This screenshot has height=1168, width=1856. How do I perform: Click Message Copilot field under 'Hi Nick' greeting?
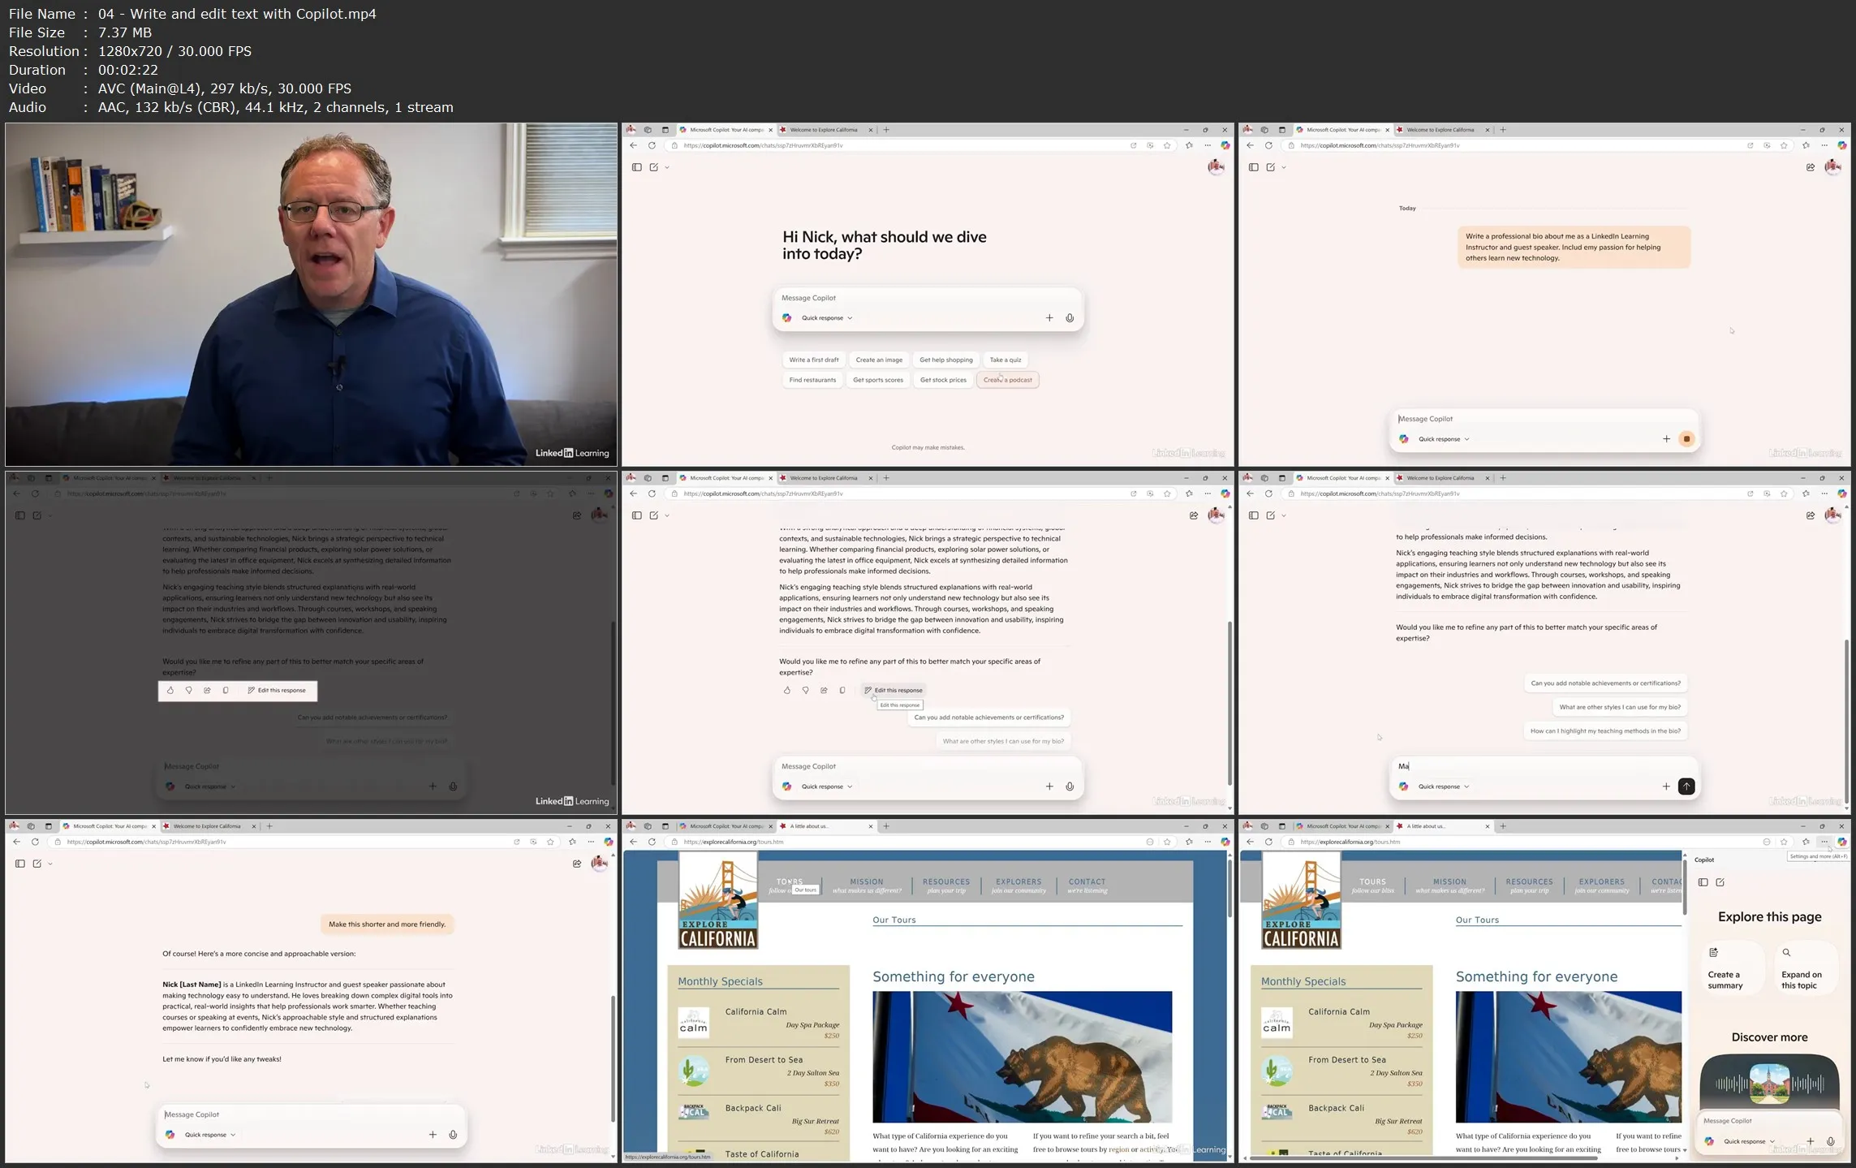click(928, 298)
